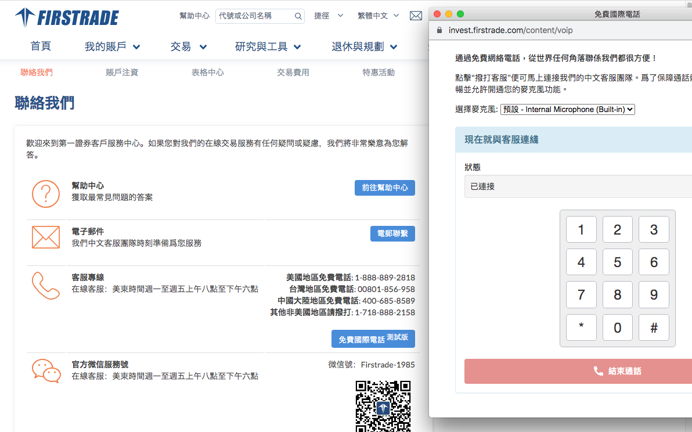692x432 pixels.
Task: Click the orange phone handset icon
Action: pos(46,286)
